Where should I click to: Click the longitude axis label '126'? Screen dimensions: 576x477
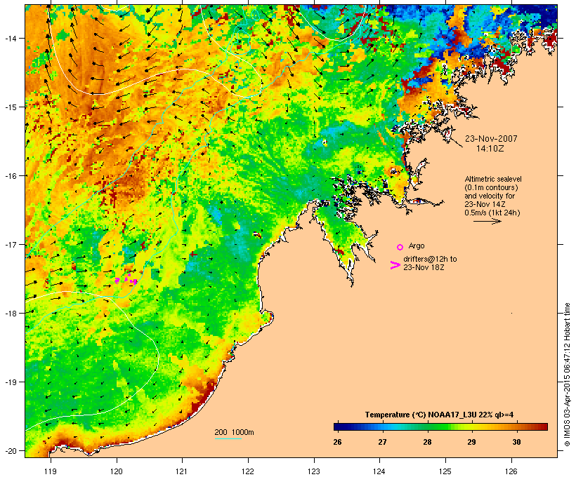tap(511, 471)
